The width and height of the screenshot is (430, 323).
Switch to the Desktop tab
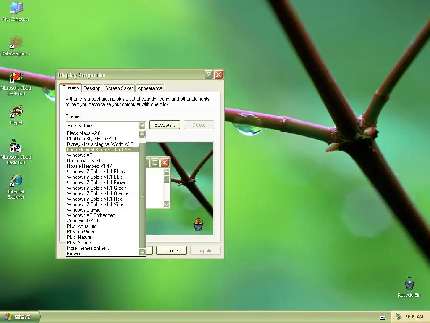pos(92,88)
